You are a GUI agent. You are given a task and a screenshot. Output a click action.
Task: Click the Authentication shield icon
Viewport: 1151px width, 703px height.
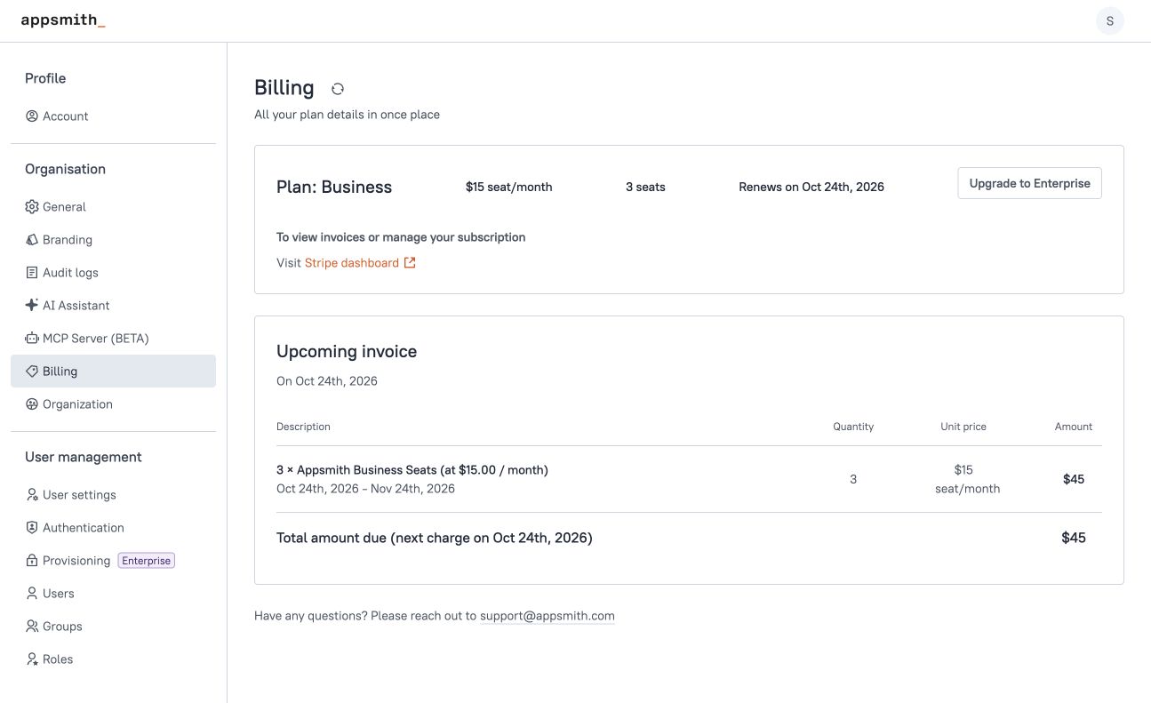(32, 528)
